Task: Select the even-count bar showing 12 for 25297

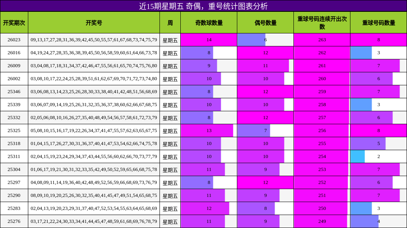Action: pyautogui.click(x=264, y=183)
